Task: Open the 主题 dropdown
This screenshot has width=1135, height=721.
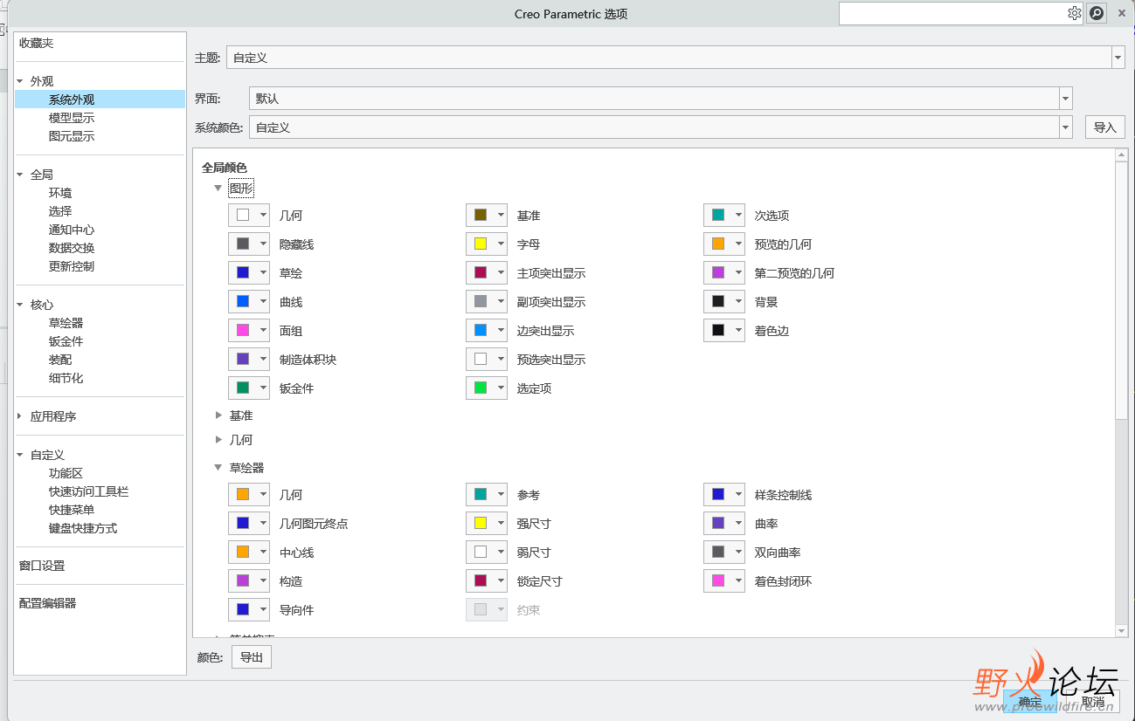Action: click(x=1118, y=58)
